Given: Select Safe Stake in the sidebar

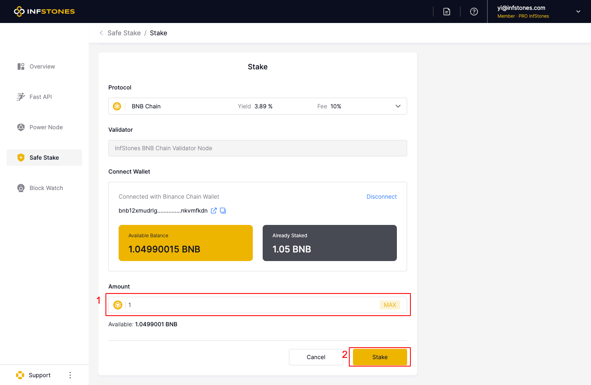Looking at the screenshot, I should tap(44, 158).
